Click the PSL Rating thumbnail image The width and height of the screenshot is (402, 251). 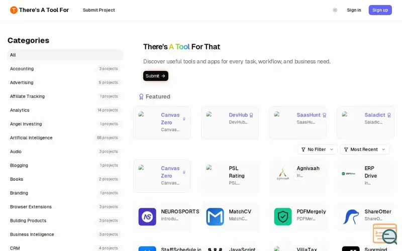tap(209, 168)
